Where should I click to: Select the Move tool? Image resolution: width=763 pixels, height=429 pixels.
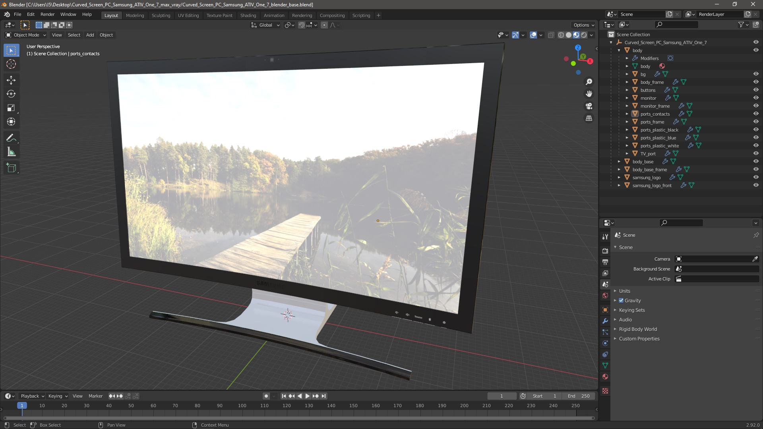pyautogui.click(x=11, y=80)
